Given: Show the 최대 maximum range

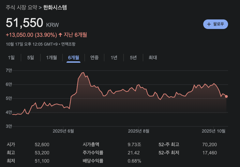Looking at the screenshot, I should point(153,58).
